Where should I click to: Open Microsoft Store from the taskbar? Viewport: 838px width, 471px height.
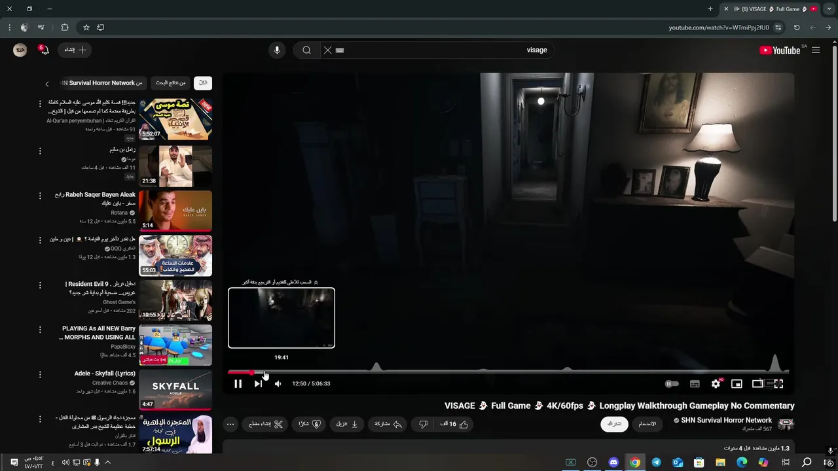(x=699, y=462)
